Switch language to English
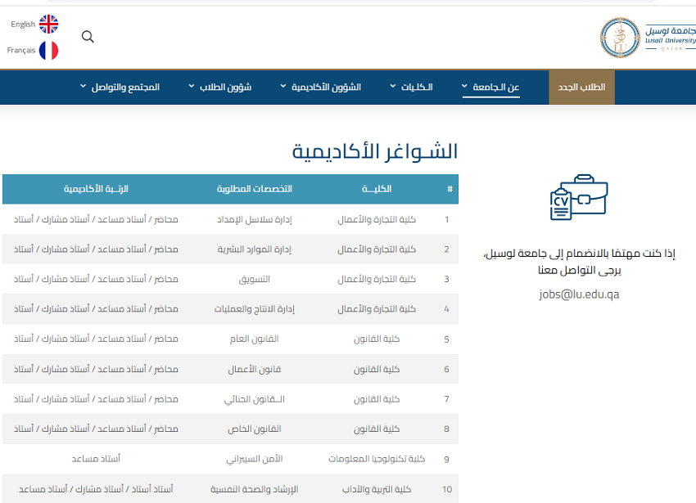 coord(23,25)
